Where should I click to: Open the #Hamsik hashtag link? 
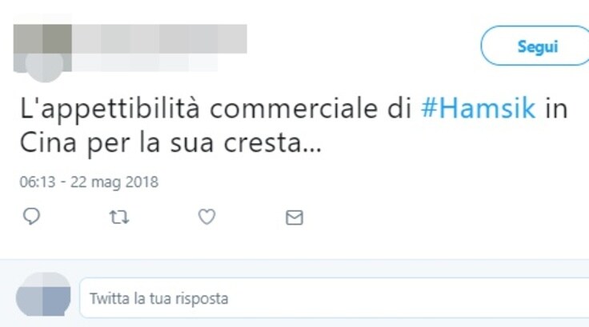point(479,108)
